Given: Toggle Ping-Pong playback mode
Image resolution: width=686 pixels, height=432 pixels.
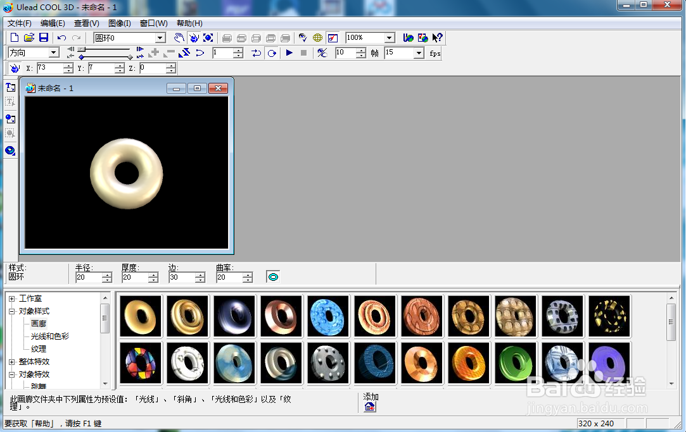Looking at the screenshot, I should [x=257, y=53].
